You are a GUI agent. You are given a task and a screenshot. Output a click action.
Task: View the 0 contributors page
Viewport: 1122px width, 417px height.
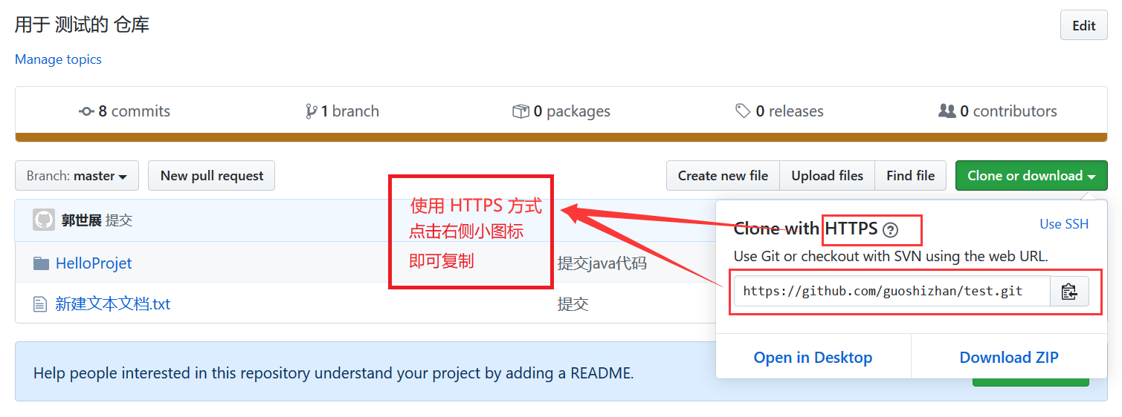(997, 111)
